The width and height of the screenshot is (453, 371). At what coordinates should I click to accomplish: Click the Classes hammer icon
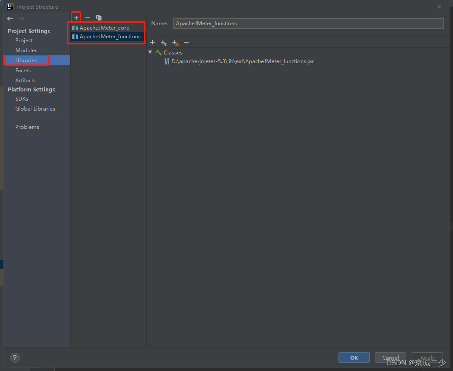pos(159,53)
